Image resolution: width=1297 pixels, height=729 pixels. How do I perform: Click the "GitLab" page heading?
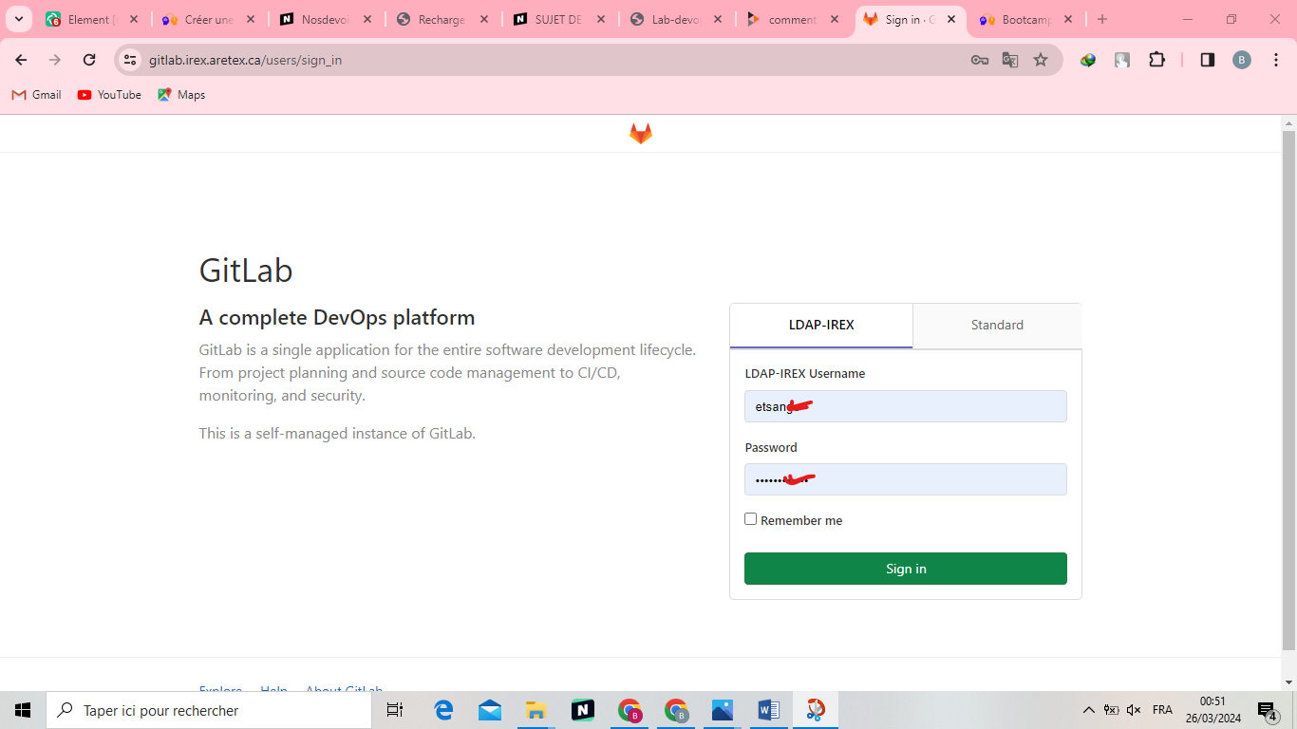point(246,271)
